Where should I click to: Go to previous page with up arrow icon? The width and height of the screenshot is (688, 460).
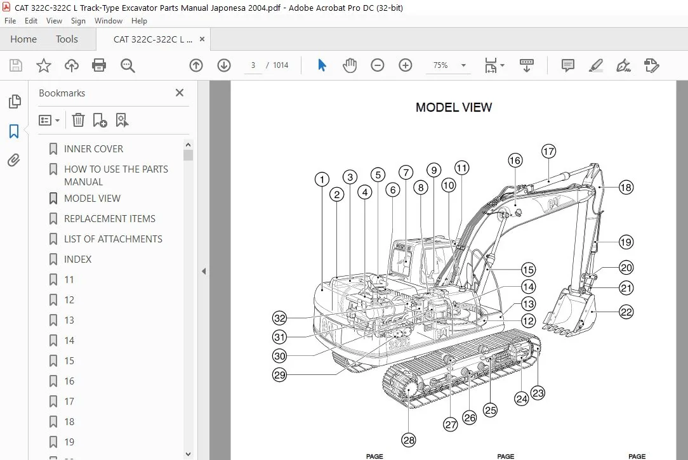pos(196,65)
